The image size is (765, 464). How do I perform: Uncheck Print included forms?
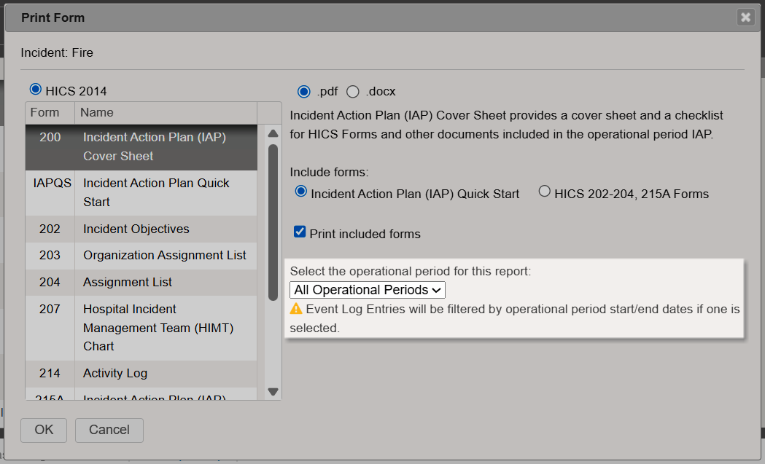[300, 232]
